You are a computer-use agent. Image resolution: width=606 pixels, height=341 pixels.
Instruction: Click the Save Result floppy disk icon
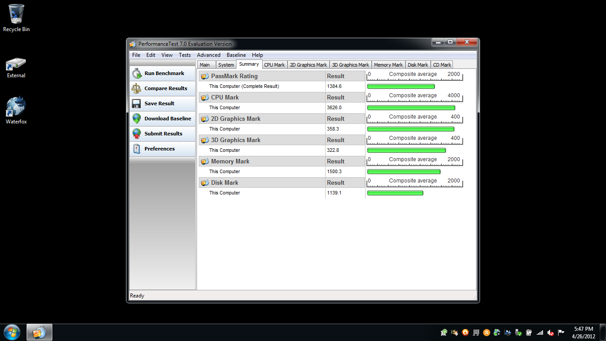137,103
